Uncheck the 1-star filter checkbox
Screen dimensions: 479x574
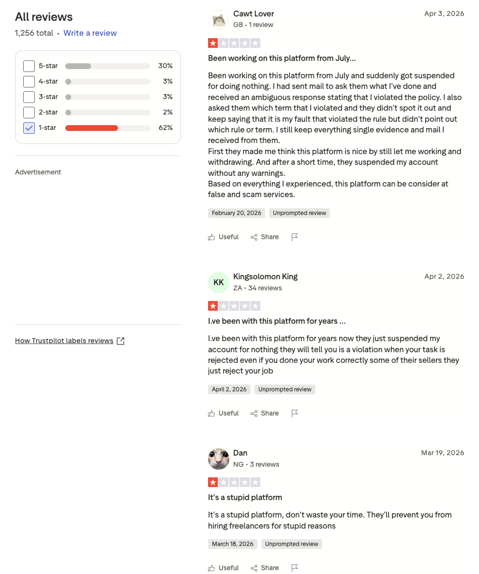pyautogui.click(x=29, y=128)
